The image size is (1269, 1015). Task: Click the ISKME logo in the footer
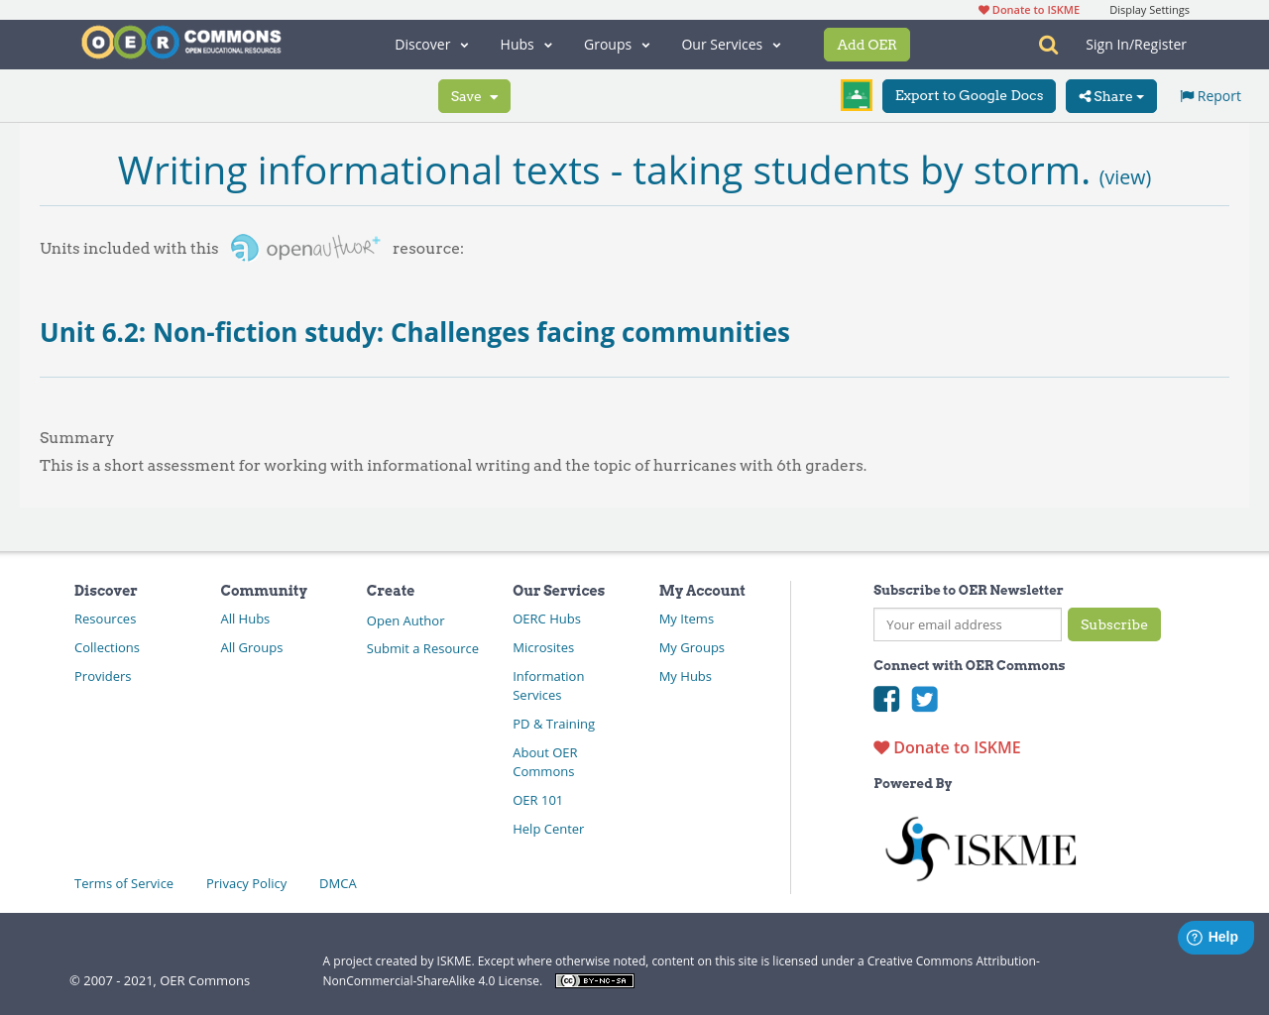(x=980, y=847)
